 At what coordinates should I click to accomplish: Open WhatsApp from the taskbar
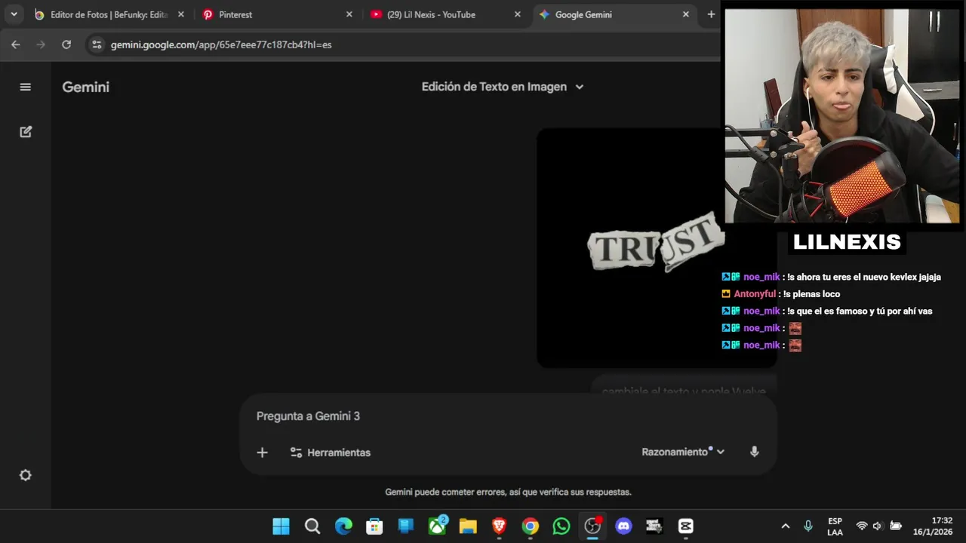[561, 526]
